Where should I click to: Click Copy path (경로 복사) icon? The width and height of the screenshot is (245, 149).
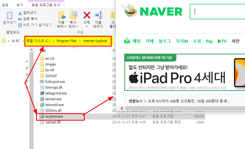(x=20, y=19)
